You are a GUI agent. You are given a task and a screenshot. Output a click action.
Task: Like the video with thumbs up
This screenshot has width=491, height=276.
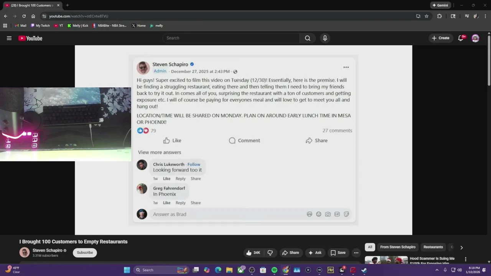pos(253,253)
